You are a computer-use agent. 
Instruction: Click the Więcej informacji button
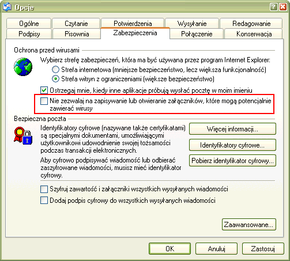point(232,129)
